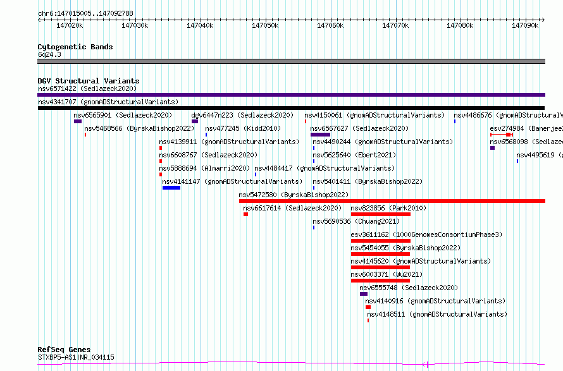Image resolution: width=563 pixels, height=371 pixels.
Task: Click the red nsv4140916 variant block
Action: (368, 307)
